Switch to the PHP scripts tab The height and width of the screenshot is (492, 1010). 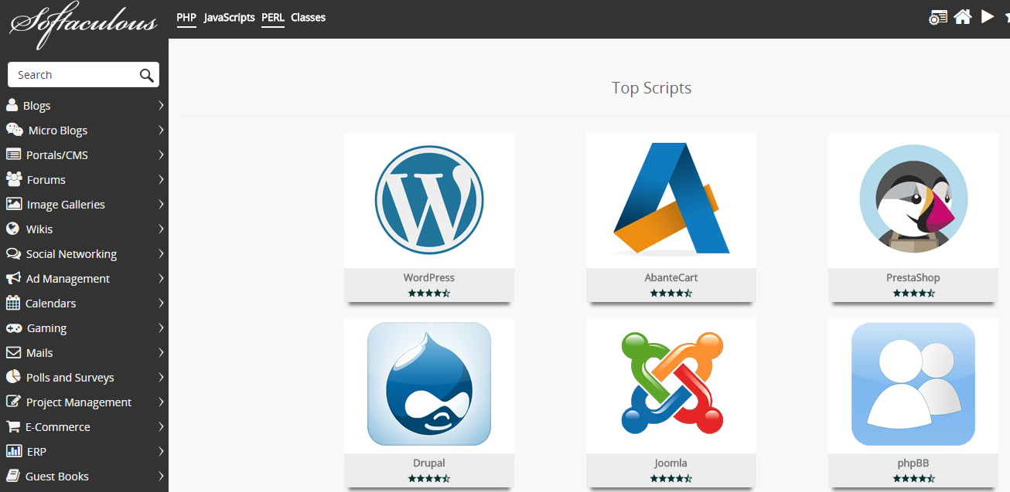point(186,17)
